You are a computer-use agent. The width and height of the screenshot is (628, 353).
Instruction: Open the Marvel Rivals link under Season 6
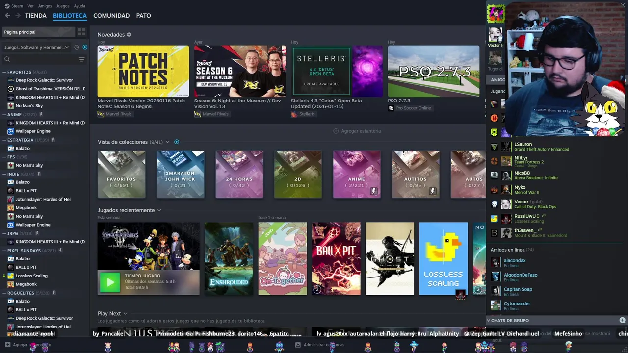coord(212,114)
